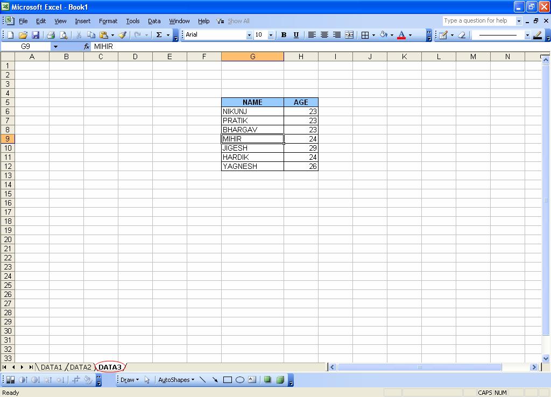Click the 3-D Style green cube icon

click(x=280, y=380)
